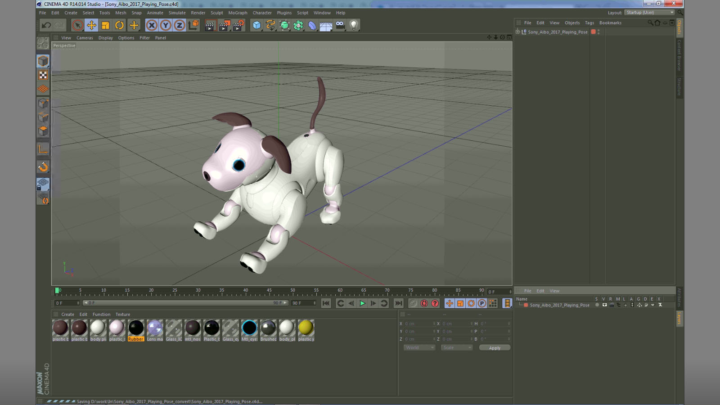Toggle layer solo dot for Sony_Aibo layer
Image resolution: width=720 pixels, height=405 pixels.
tap(597, 305)
